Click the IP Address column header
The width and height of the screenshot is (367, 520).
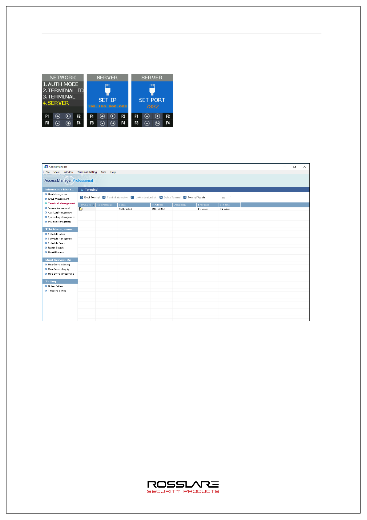[161, 205]
